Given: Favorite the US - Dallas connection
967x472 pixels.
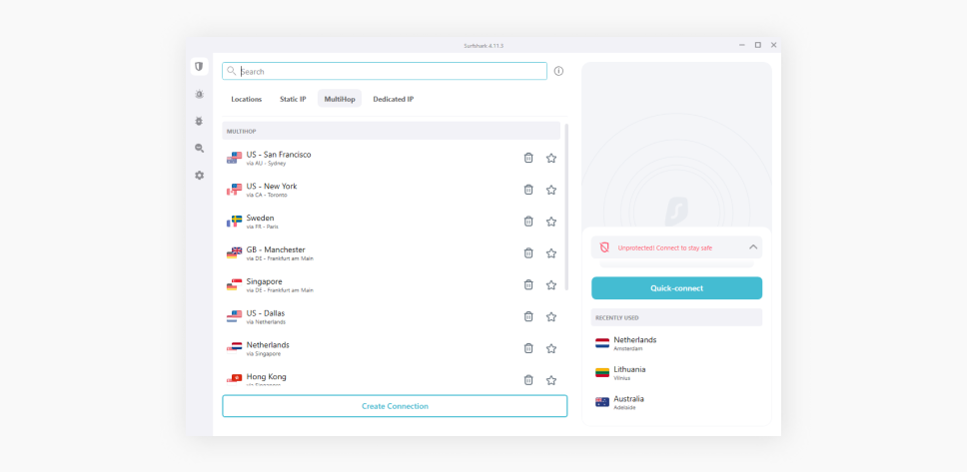Looking at the screenshot, I should pos(551,316).
